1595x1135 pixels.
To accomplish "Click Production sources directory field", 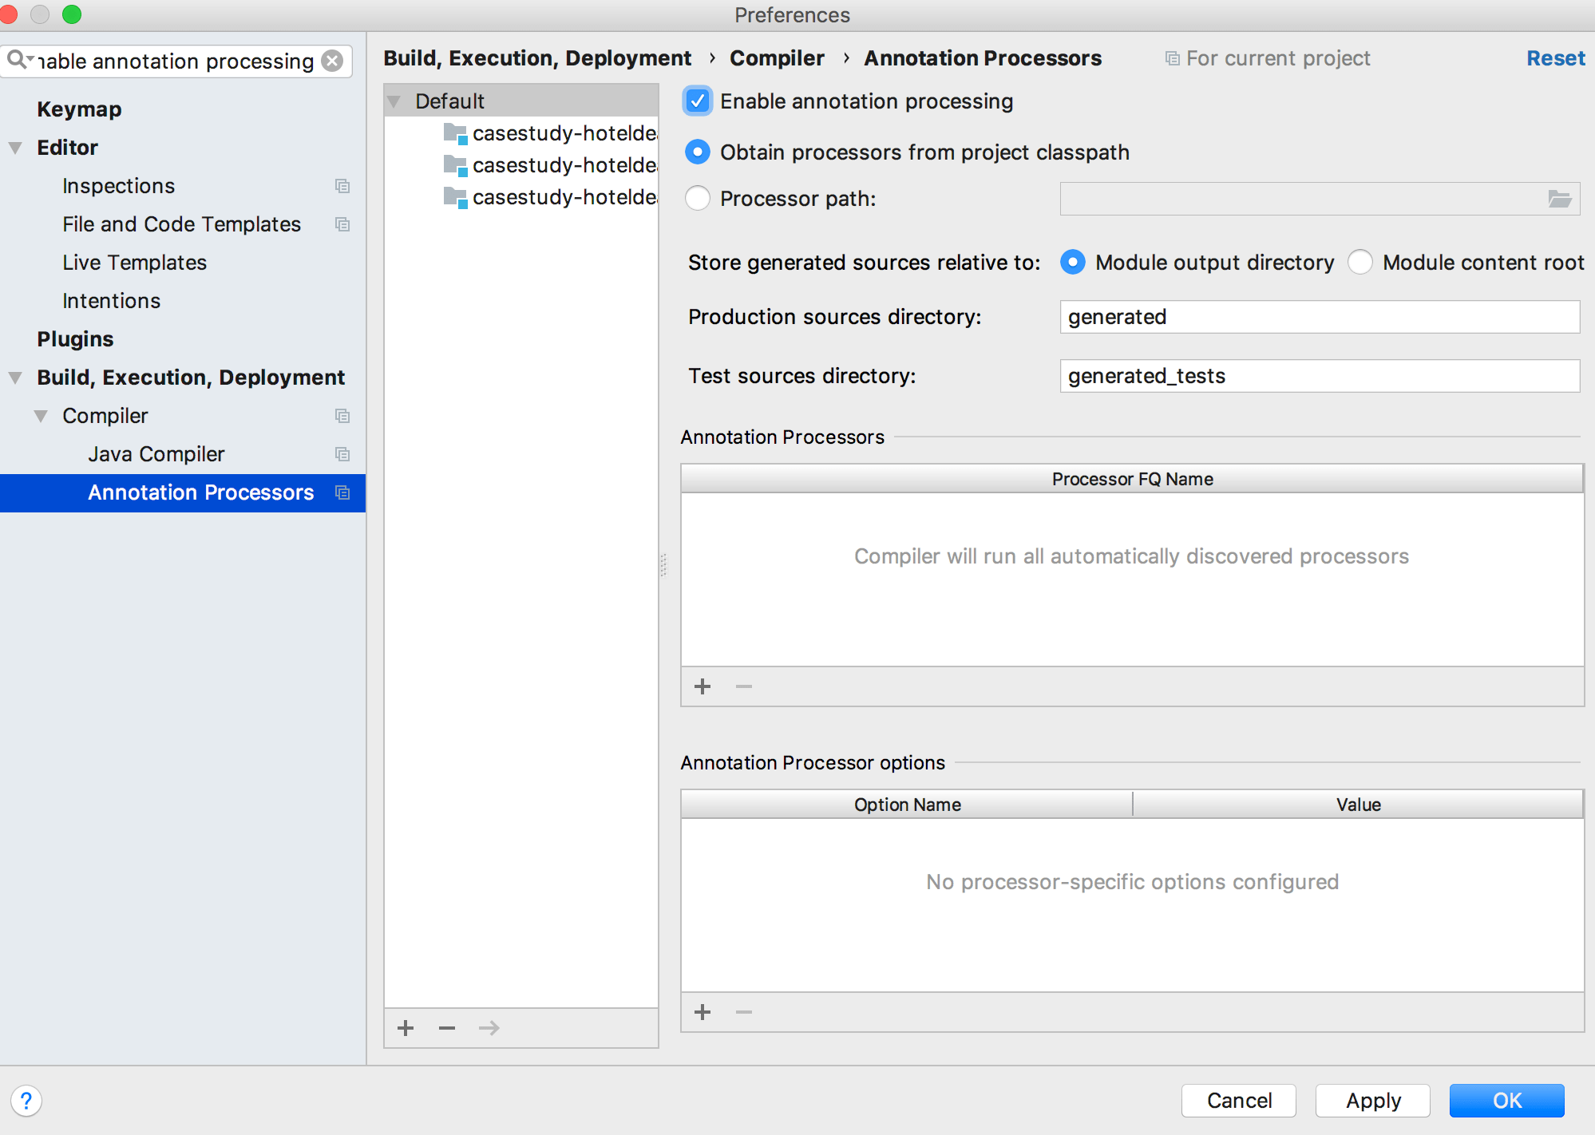I will [1320, 317].
